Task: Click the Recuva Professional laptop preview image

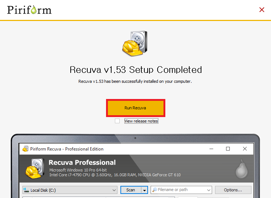Action: [x=135, y=166]
